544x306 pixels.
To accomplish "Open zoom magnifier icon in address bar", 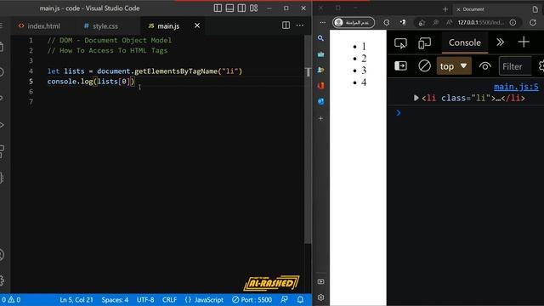I will pyautogui.click(x=435, y=23).
